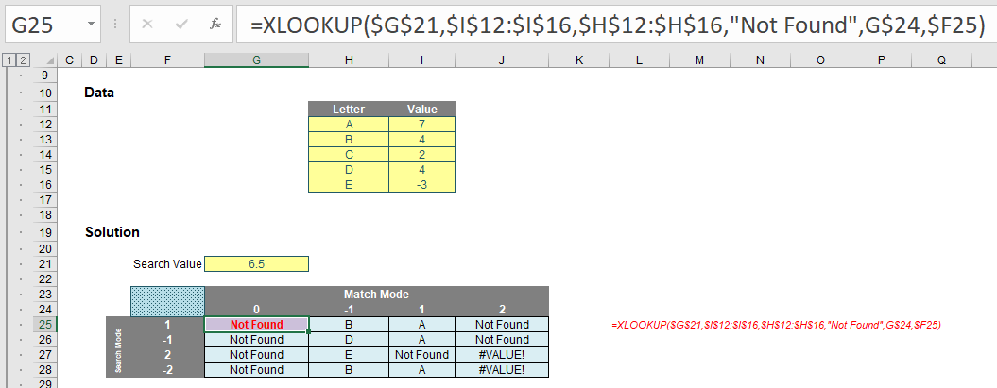Select row 25 header
This screenshot has width=997, height=388.
pos(44,325)
